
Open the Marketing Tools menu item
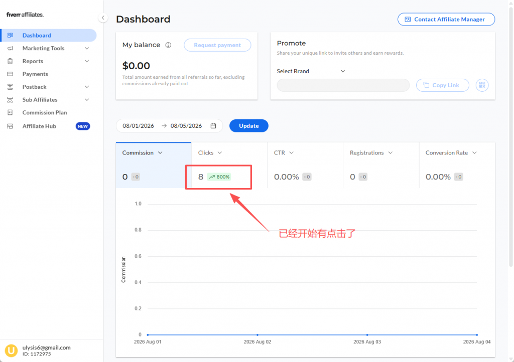[49, 48]
